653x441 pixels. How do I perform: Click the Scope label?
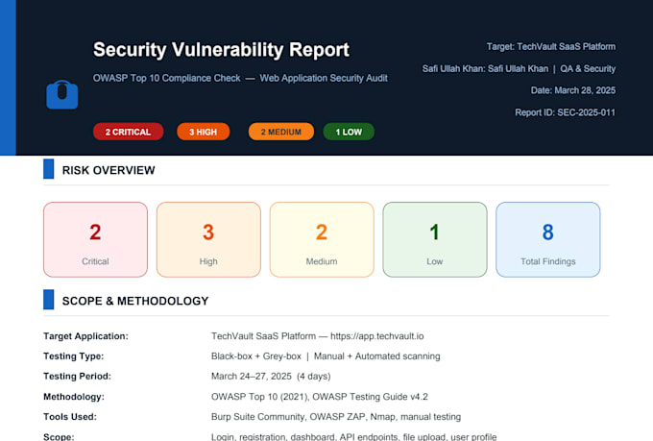click(59, 436)
